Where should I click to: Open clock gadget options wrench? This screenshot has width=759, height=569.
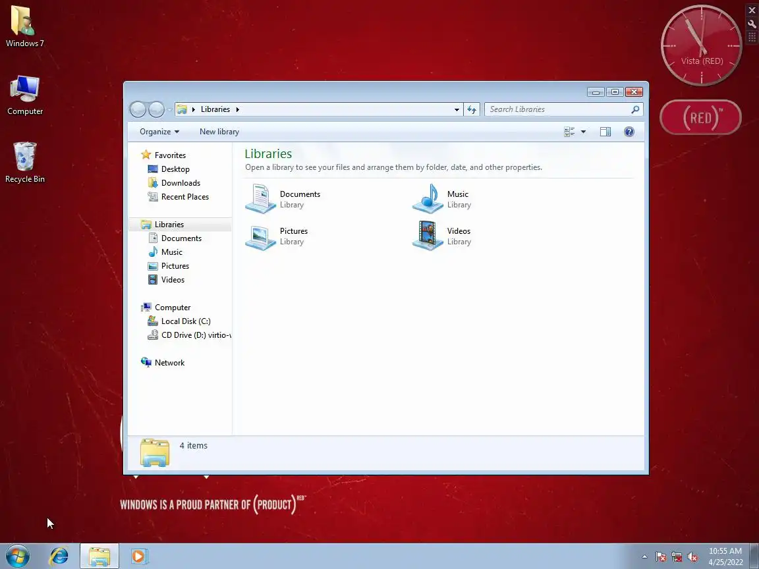752,24
